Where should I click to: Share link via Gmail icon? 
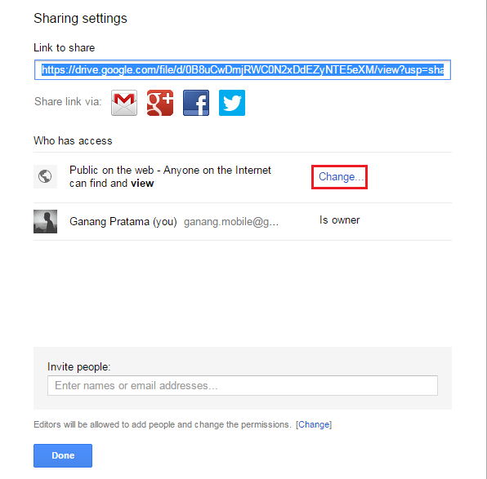pyautogui.click(x=124, y=103)
